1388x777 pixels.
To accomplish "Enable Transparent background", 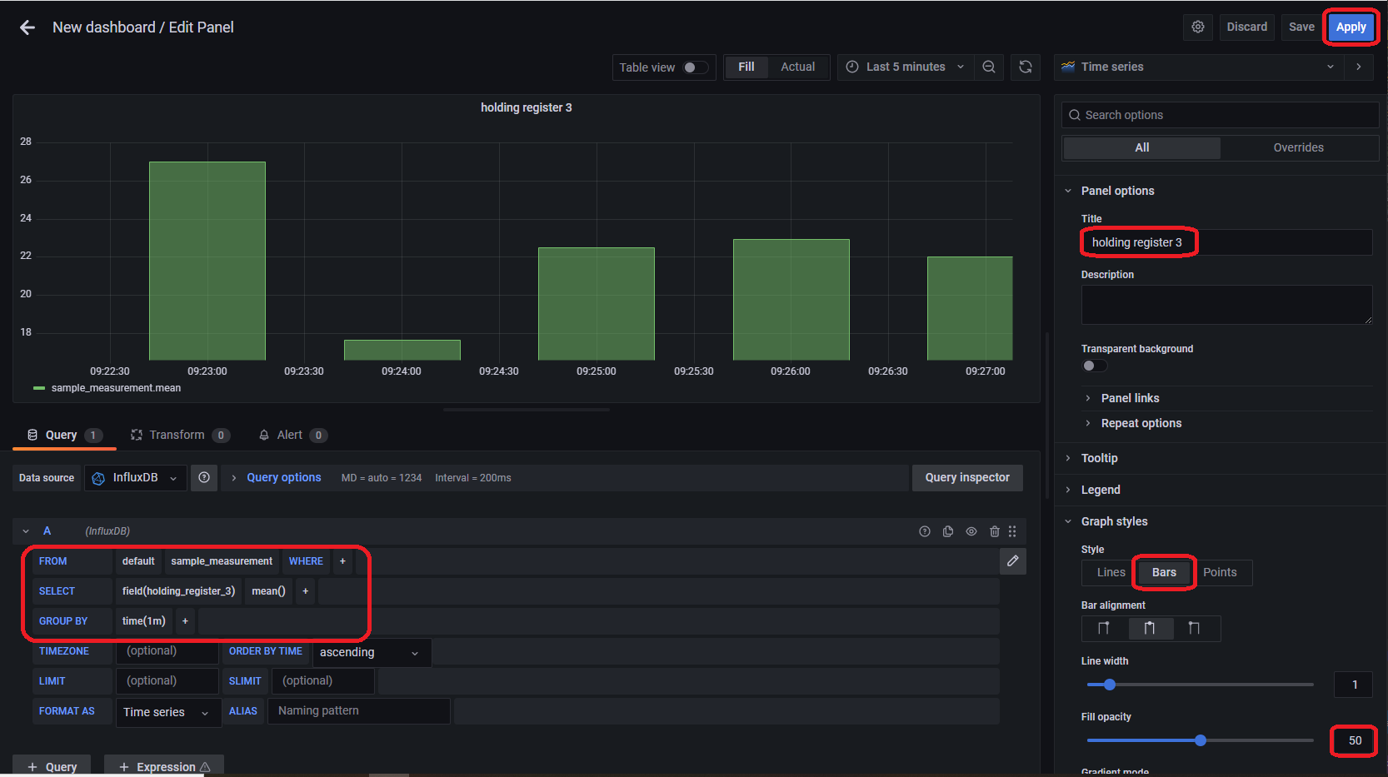I will click(x=1093, y=365).
